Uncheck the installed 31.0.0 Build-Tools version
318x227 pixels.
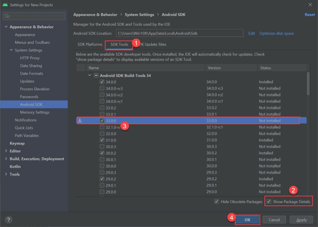(102, 140)
